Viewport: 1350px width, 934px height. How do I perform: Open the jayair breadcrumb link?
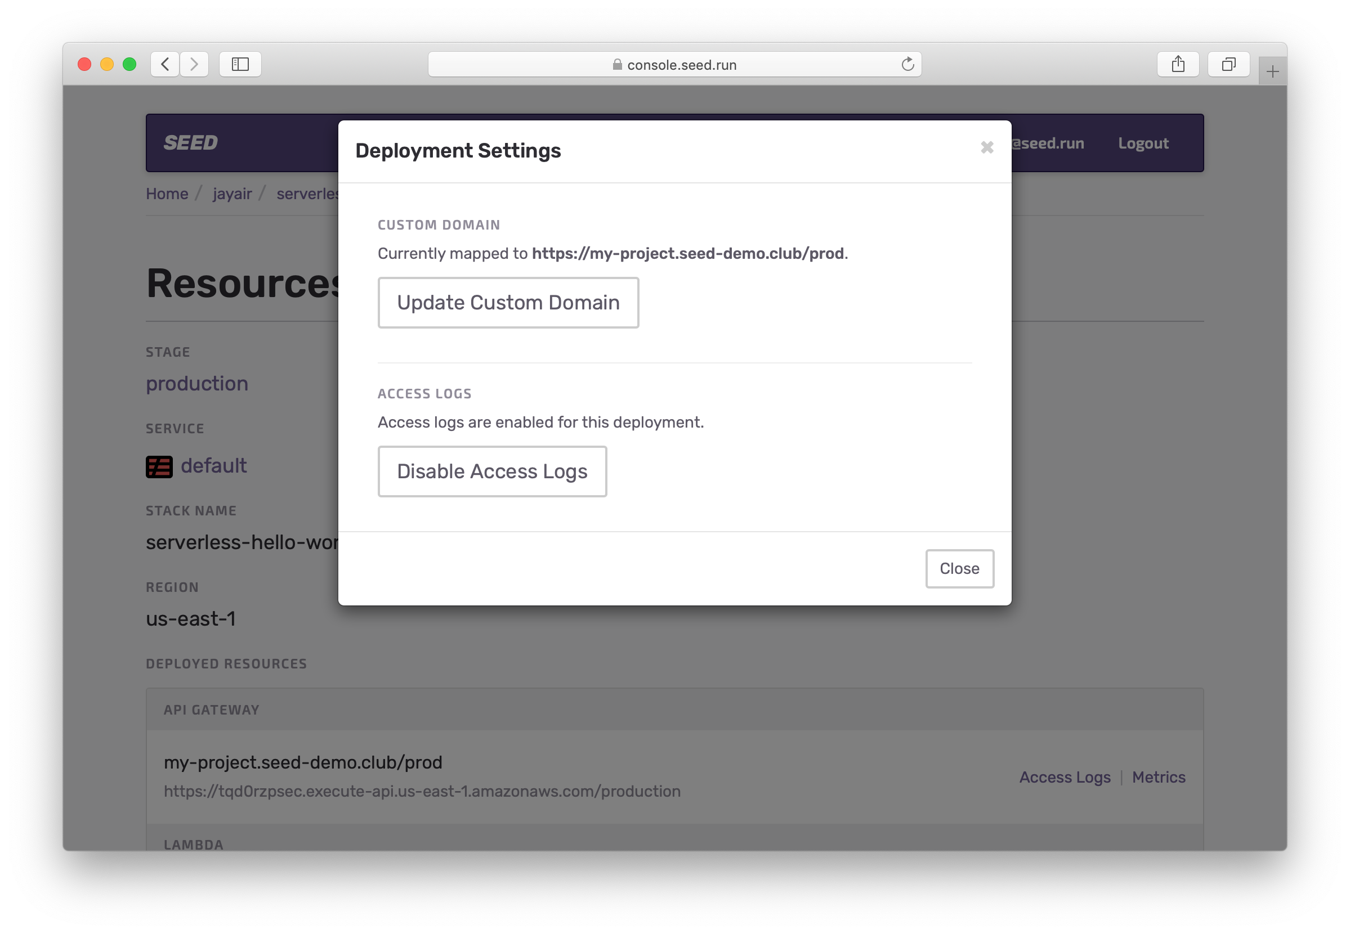232,194
